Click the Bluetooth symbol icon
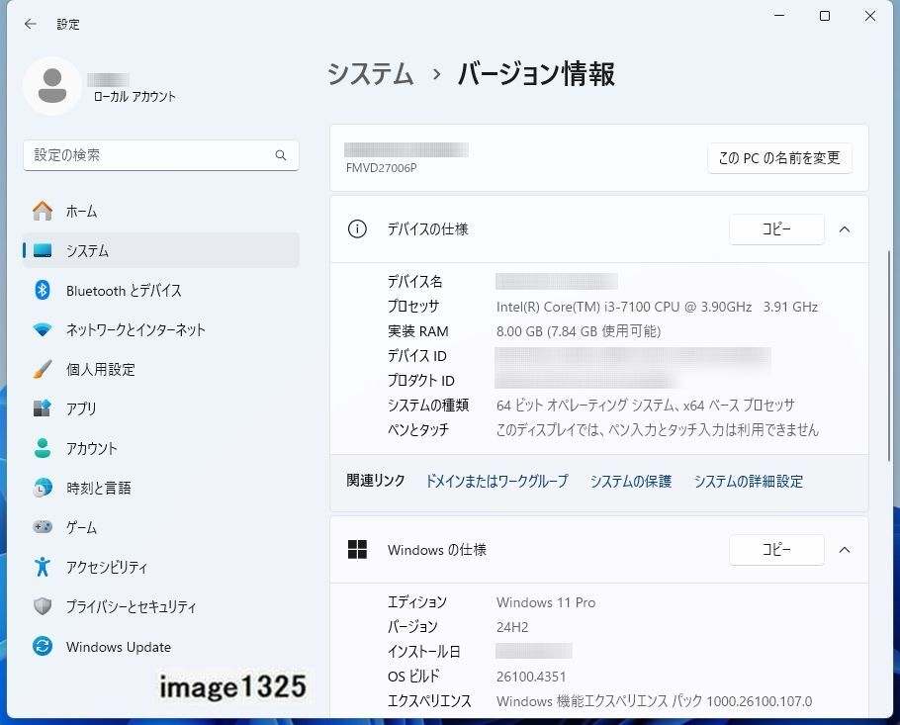 pyautogui.click(x=43, y=290)
